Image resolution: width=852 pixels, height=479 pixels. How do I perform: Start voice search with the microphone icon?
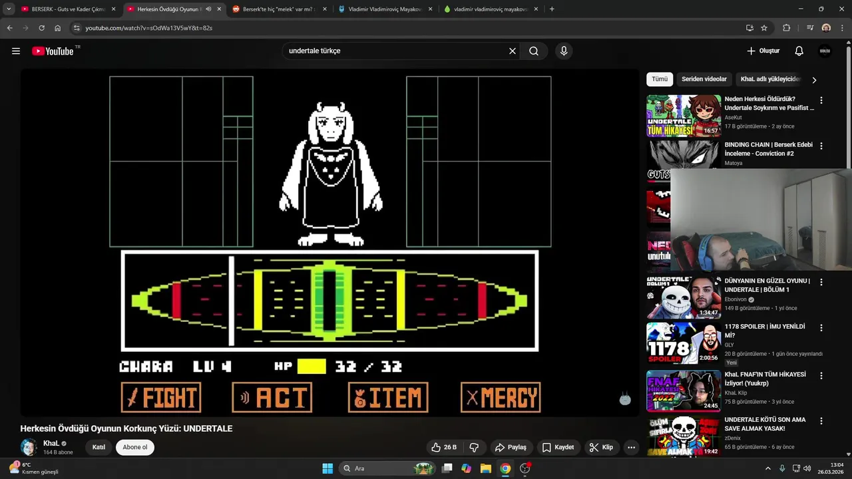[x=564, y=51]
